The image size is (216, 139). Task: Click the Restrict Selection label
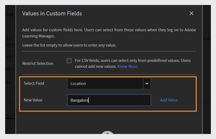coord(38,63)
